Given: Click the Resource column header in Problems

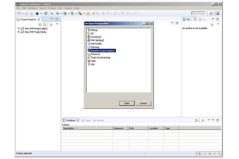Looking at the screenshot, I should coord(120,128).
